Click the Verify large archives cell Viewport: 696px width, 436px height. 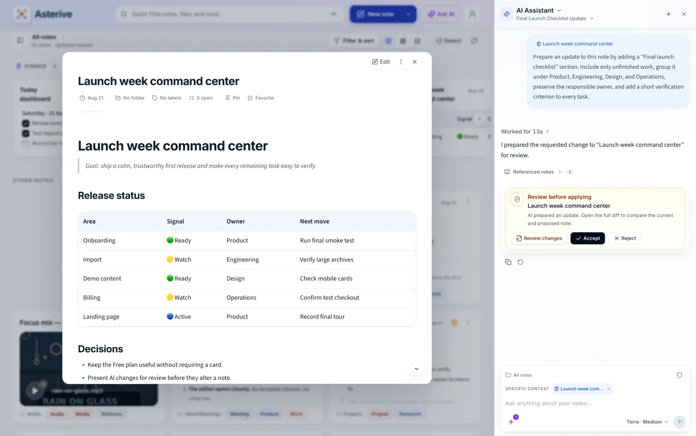point(327,259)
